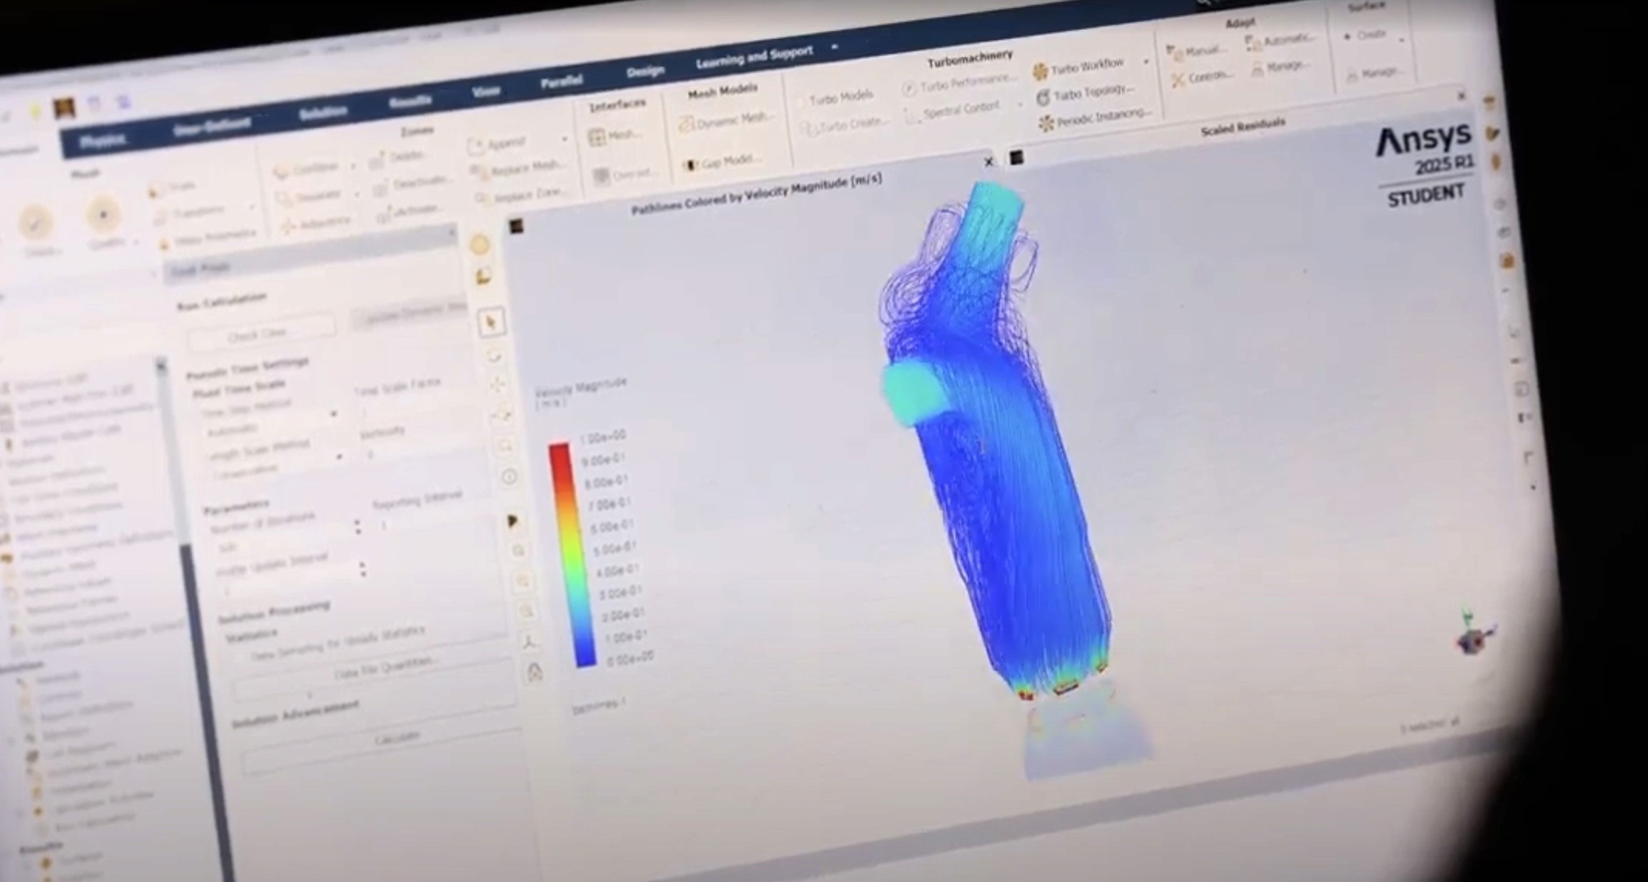Viewport: 1648px width, 882px height.
Task: Select the rotate view tool
Action: [x=494, y=355]
